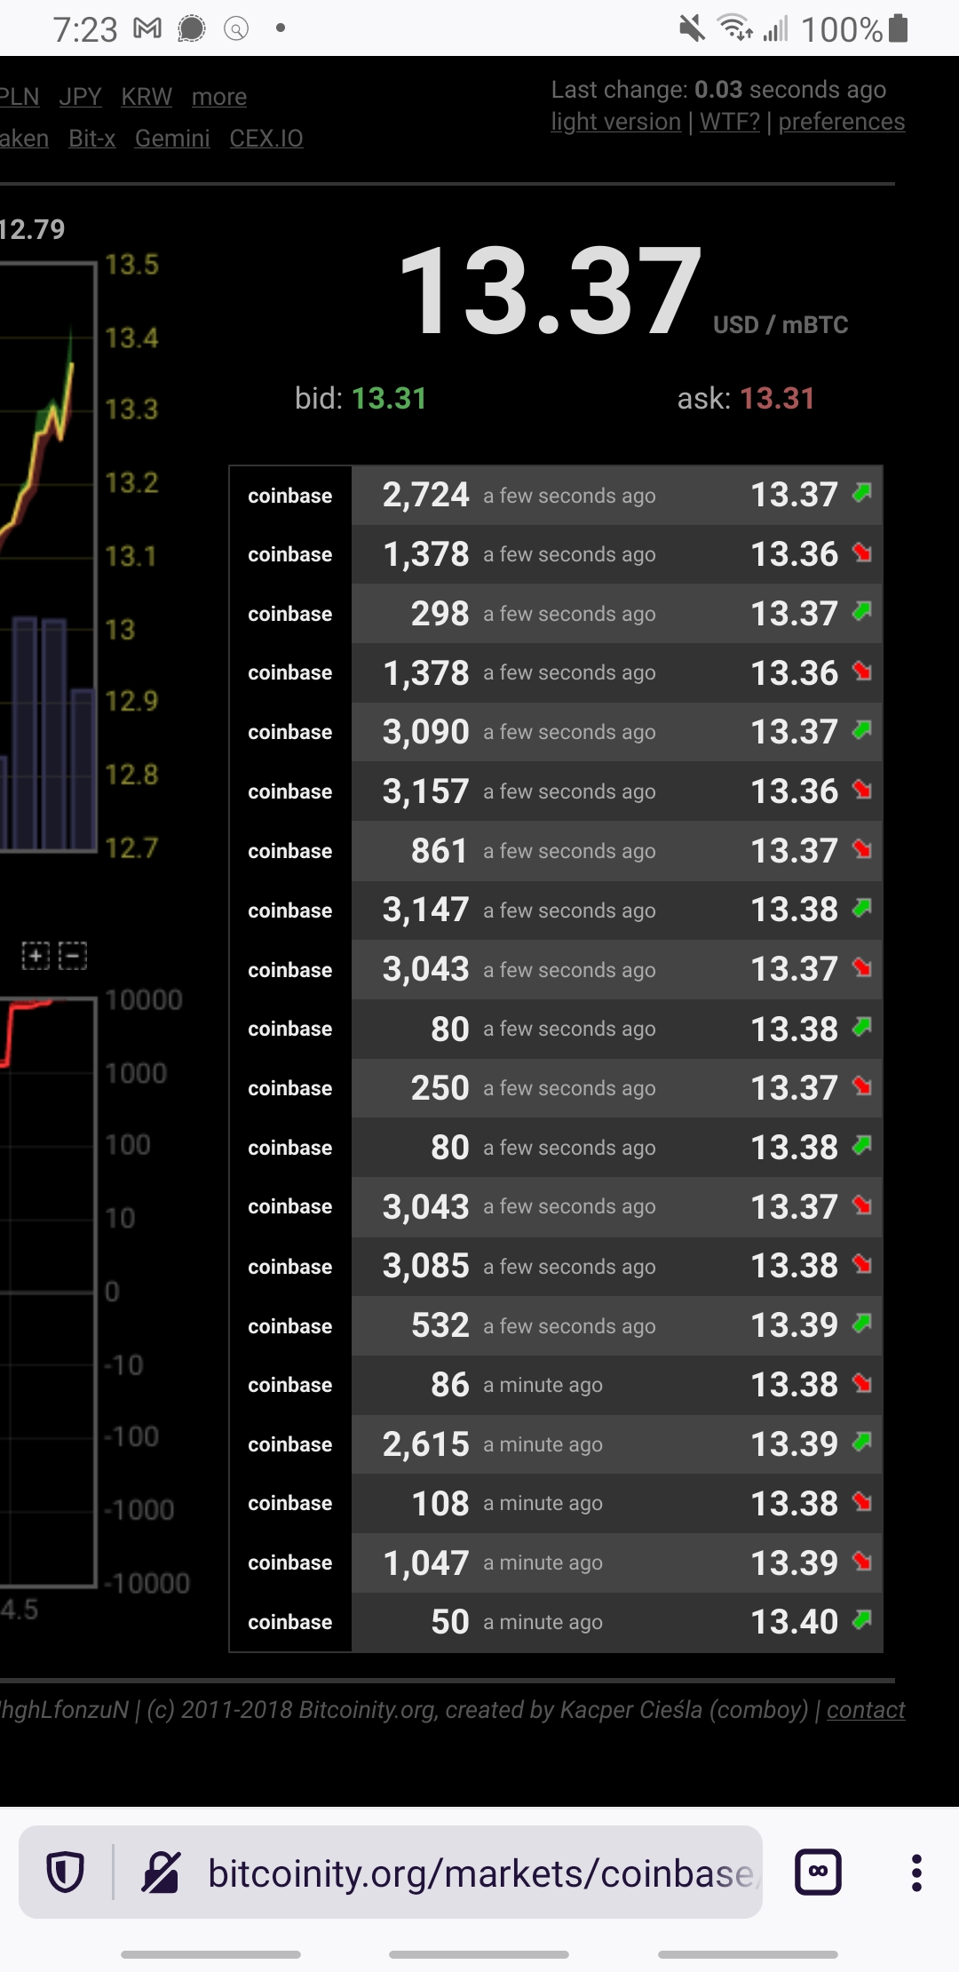Click red arrow on the 861 trade row
The width and height of the screenshot is (959, 1972).
pos(861,848)
